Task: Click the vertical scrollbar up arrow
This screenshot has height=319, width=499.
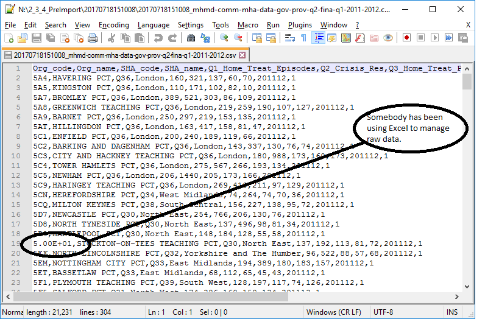Action: pos(467,69)
